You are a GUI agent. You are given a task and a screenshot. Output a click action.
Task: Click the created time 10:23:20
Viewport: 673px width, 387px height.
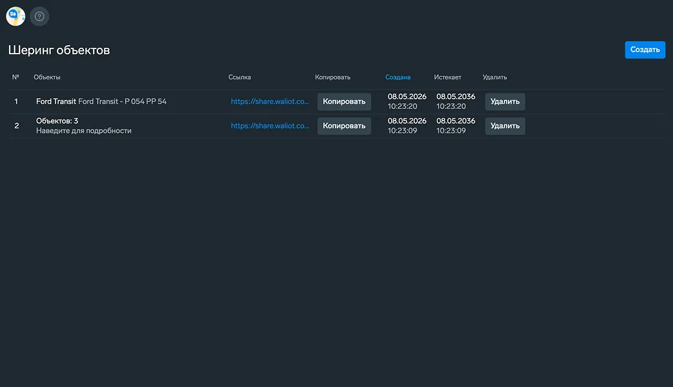[402, 106]
